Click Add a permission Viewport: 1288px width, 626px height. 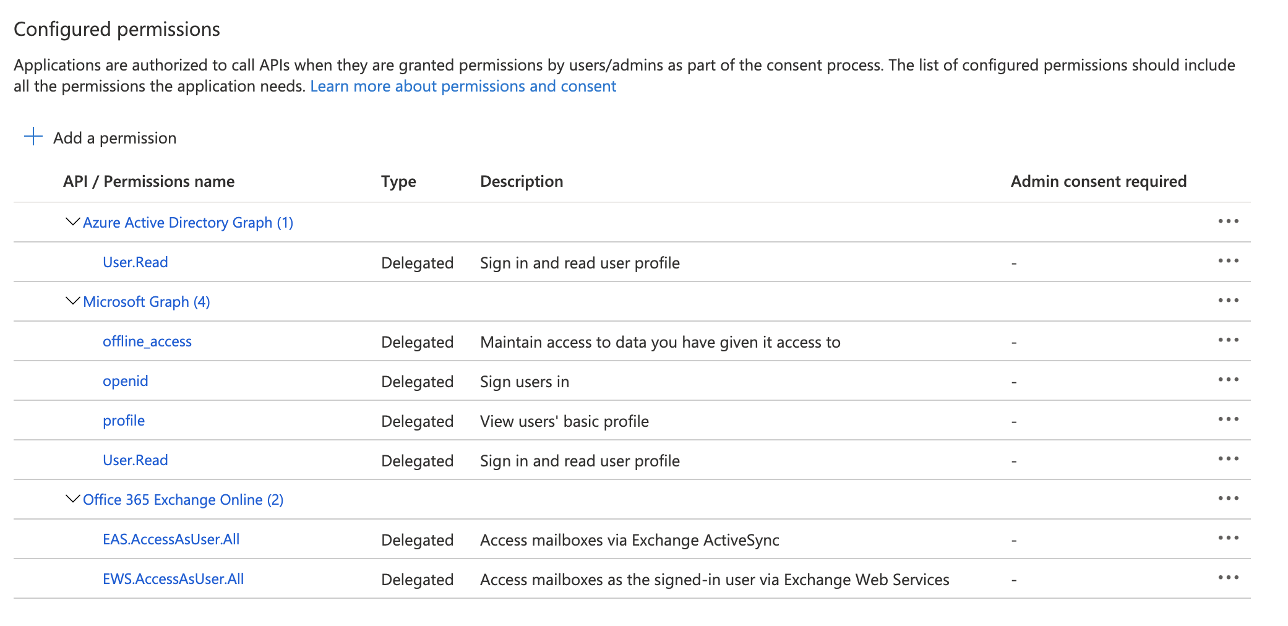115,137
